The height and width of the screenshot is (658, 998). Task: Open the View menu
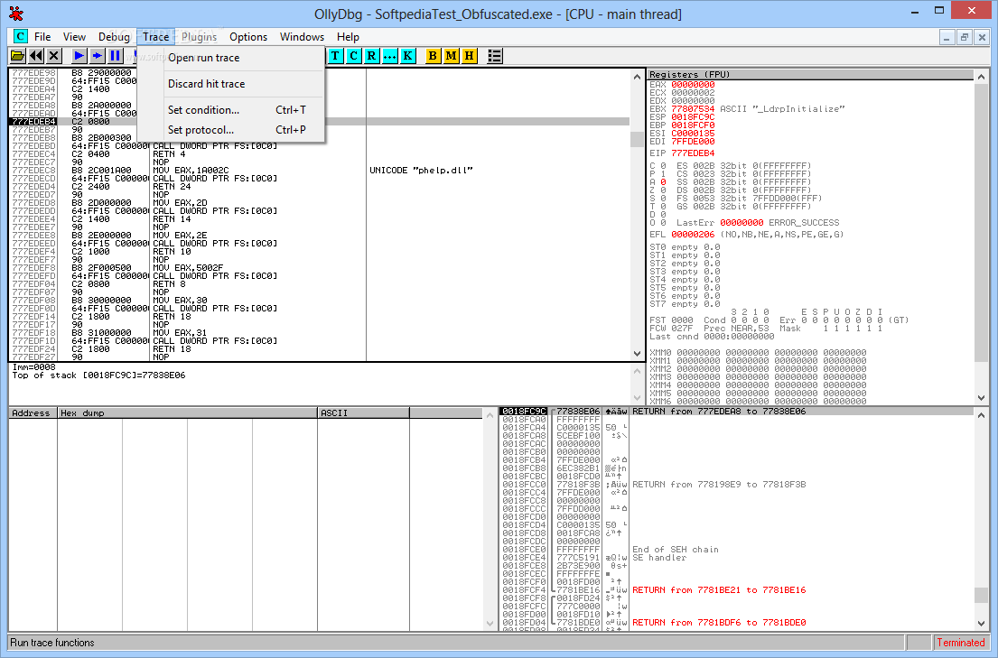74,37
